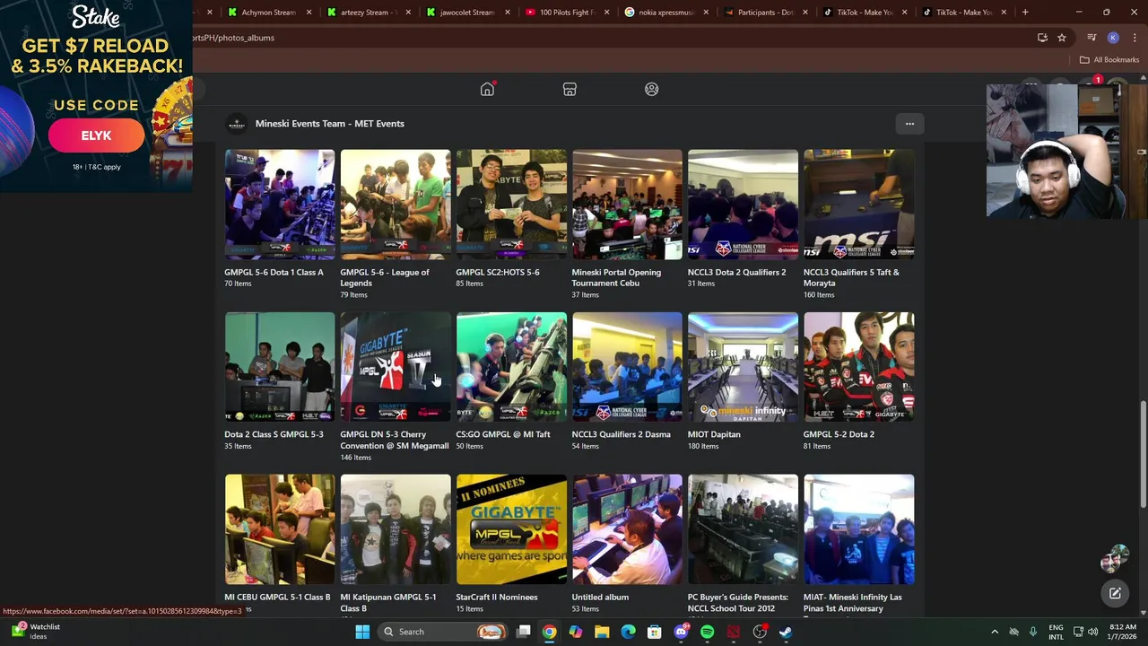This screenshot has height=646, width=1148.
Task: Open a new browser tab with plus
Action: pyautogui.click(x=1025, y=13)
